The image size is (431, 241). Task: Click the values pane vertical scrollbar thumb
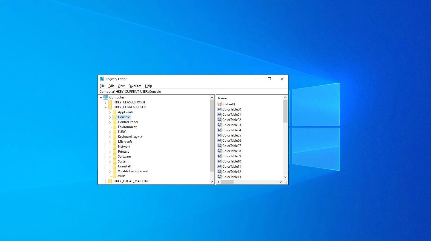(285, 111)
